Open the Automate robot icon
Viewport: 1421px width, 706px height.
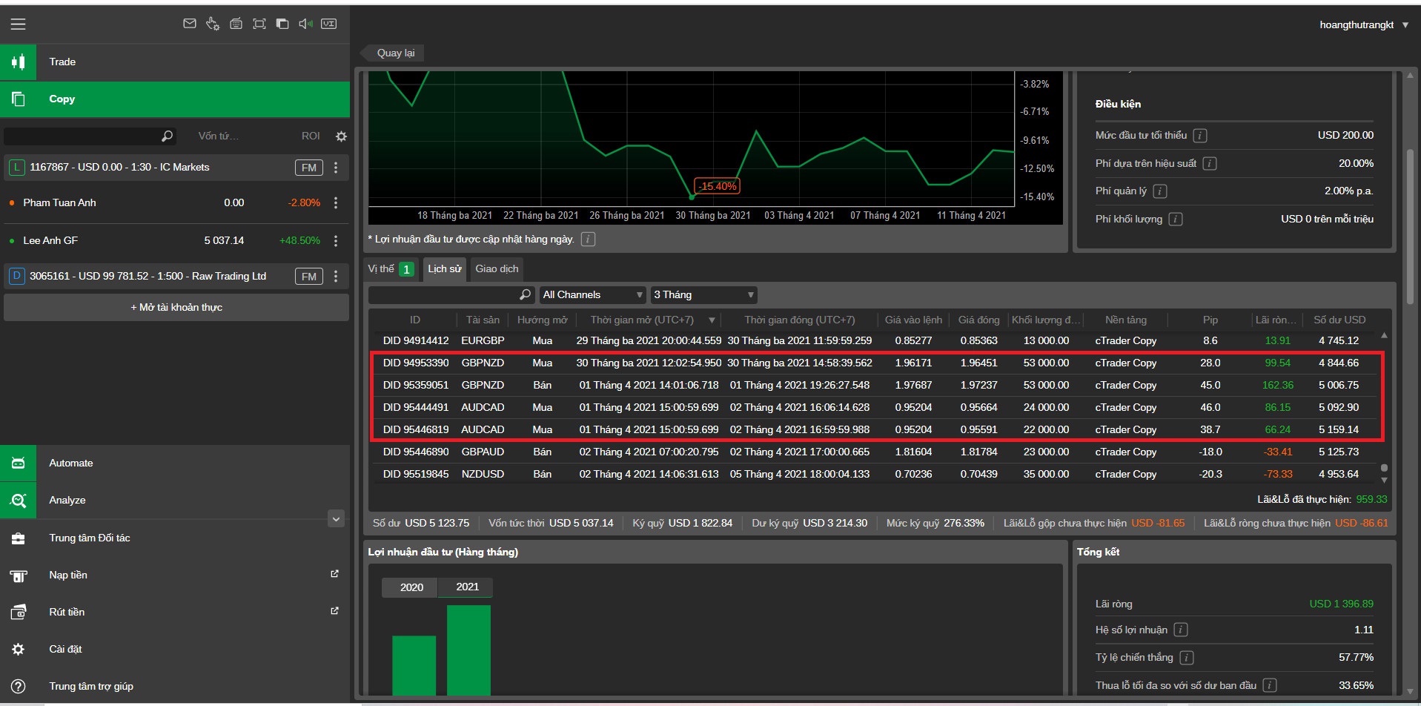(x=19, y=463)
